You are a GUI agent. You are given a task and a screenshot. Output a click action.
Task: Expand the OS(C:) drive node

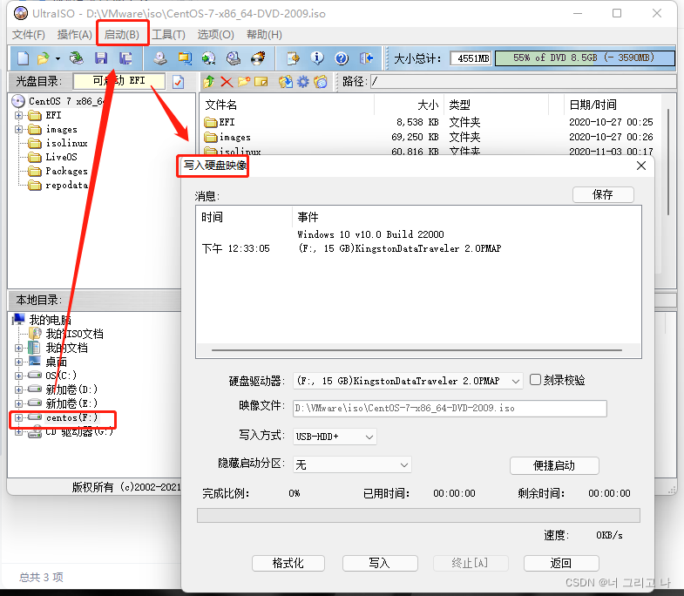pos(19,376)
